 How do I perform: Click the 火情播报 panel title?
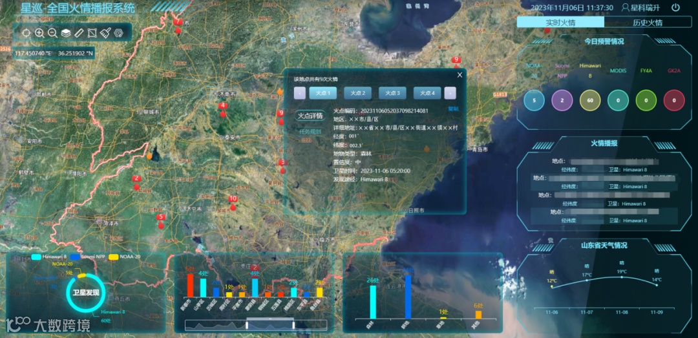[x=604, y=143]
